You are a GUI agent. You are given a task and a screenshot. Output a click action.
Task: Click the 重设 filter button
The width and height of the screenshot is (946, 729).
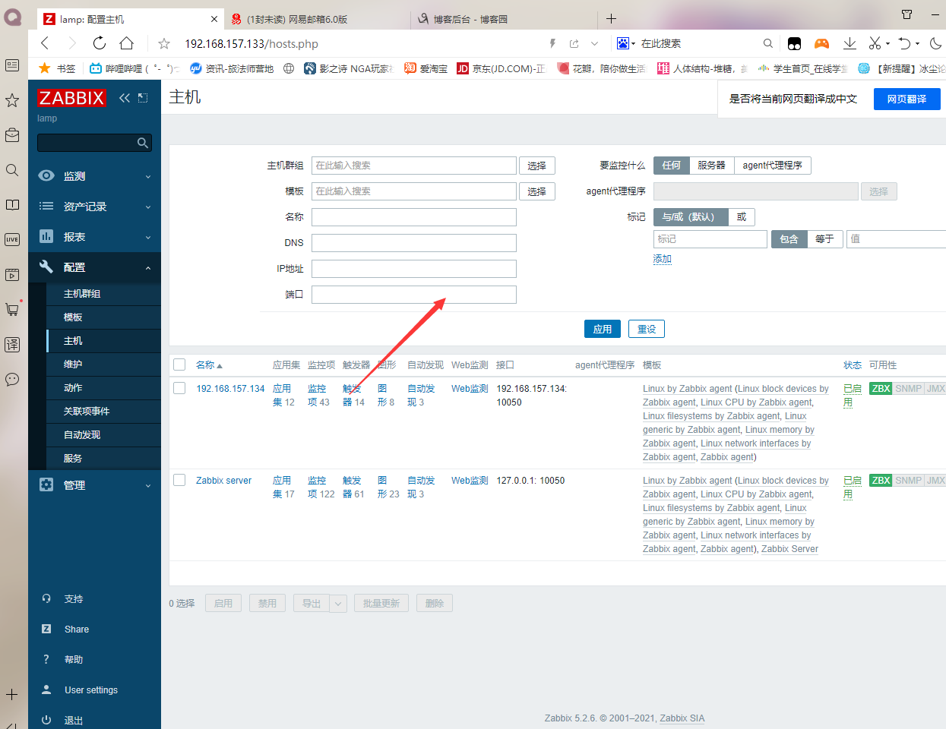[x=647, y=329]
